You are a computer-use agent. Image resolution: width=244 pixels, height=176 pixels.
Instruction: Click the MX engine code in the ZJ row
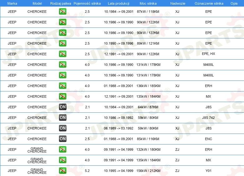coord(208,160)
